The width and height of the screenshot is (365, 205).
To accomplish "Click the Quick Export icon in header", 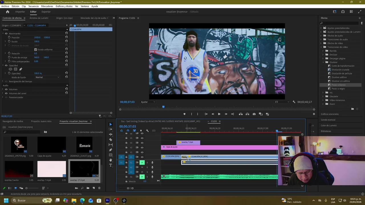I will (x=343, y=12).
